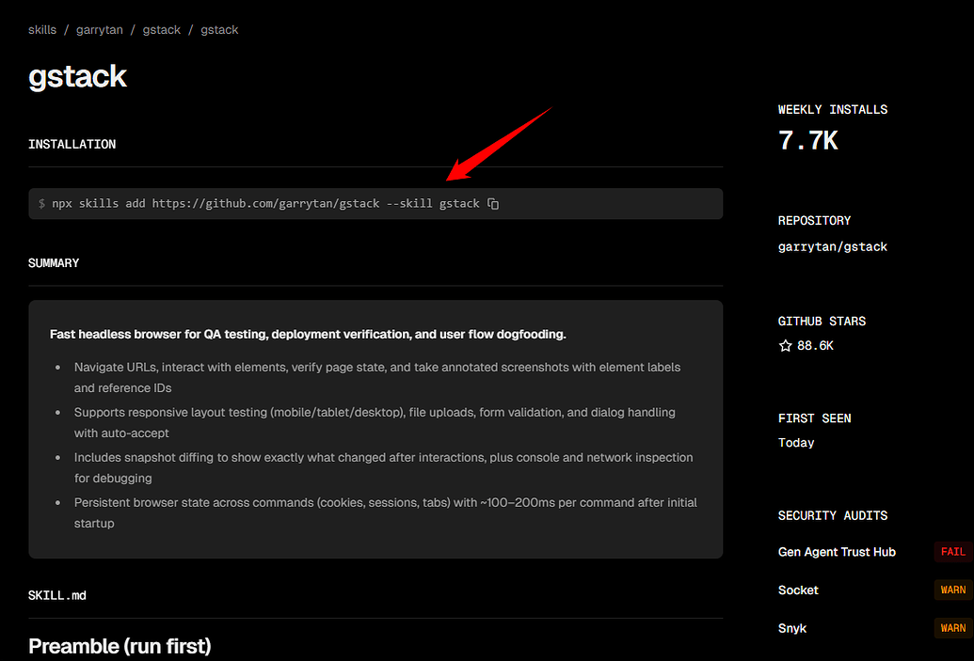Click the SKILL.md section label

tap(57, 596)
